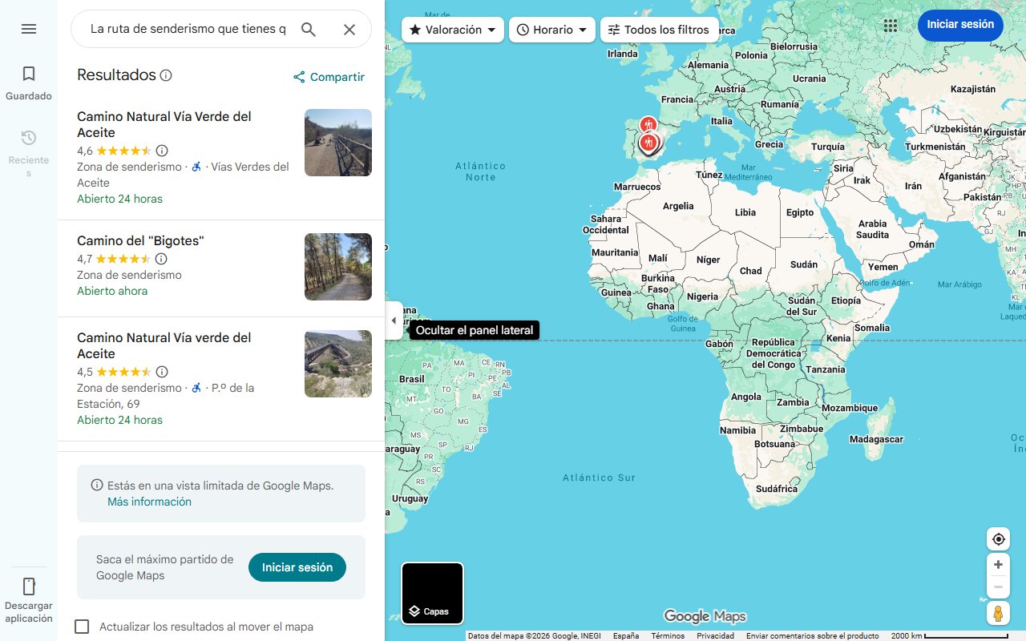Center map on my location

pos(998,539)
